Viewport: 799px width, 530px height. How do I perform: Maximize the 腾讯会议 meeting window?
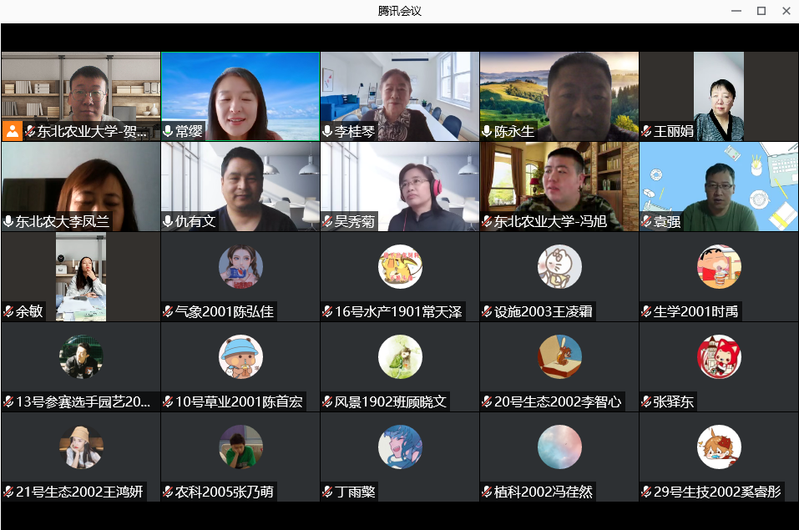pos(761,11)
